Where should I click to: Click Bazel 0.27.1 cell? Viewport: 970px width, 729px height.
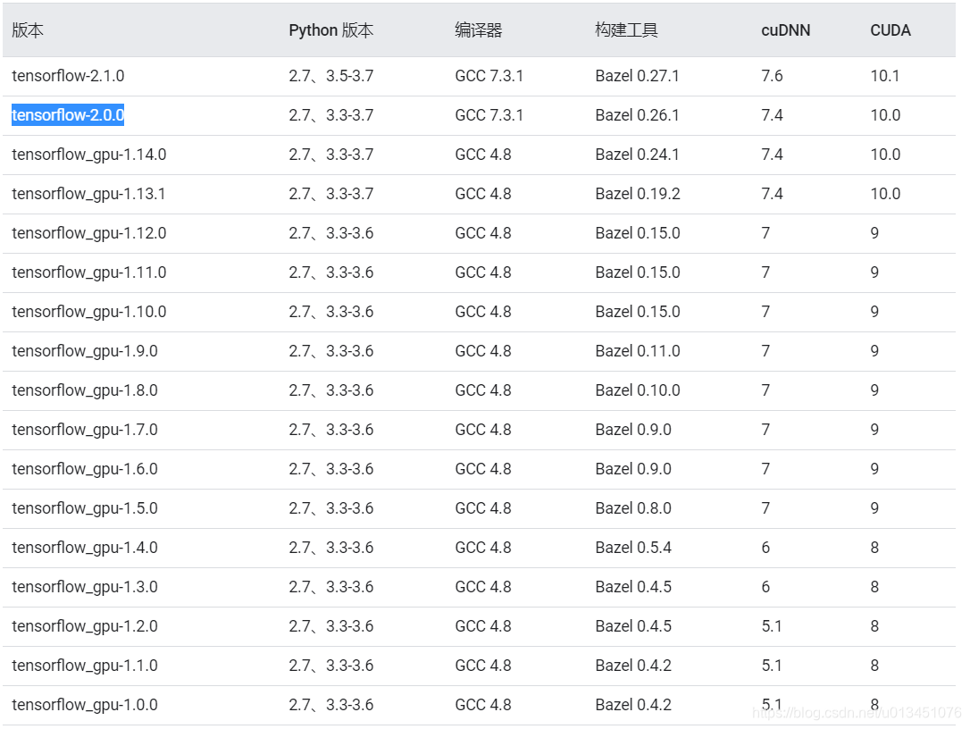click(637, 76)
